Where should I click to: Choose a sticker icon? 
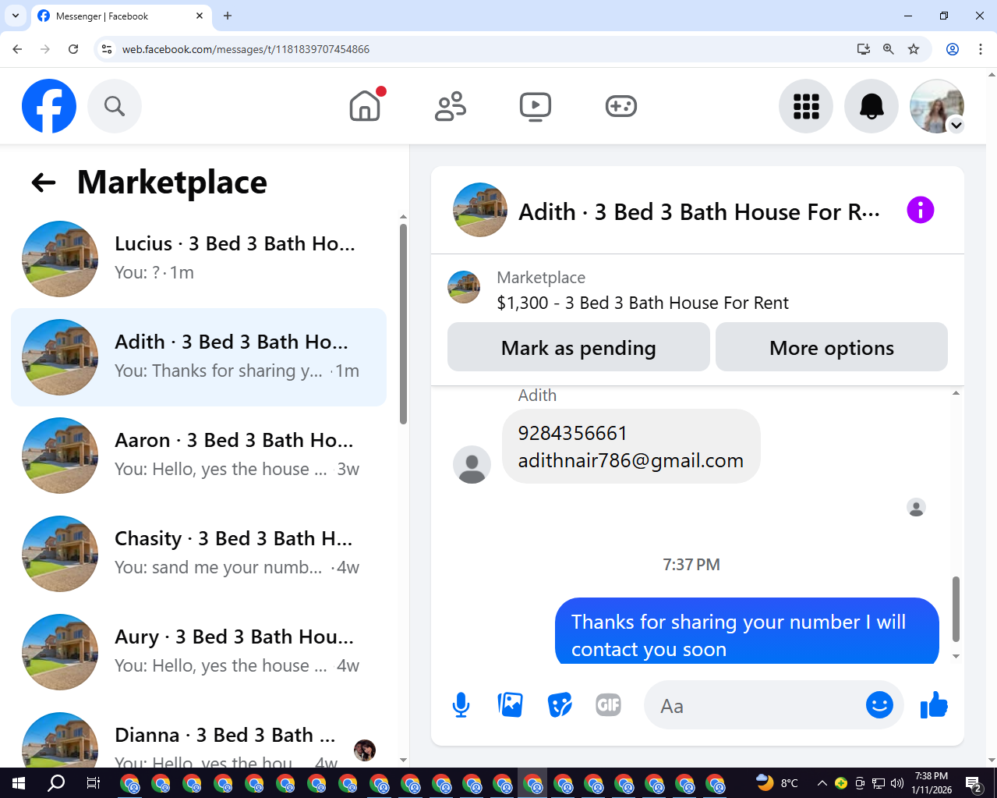click(560, 705)
